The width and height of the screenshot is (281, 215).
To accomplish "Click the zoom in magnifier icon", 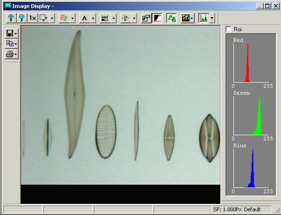I will point(11,18).
